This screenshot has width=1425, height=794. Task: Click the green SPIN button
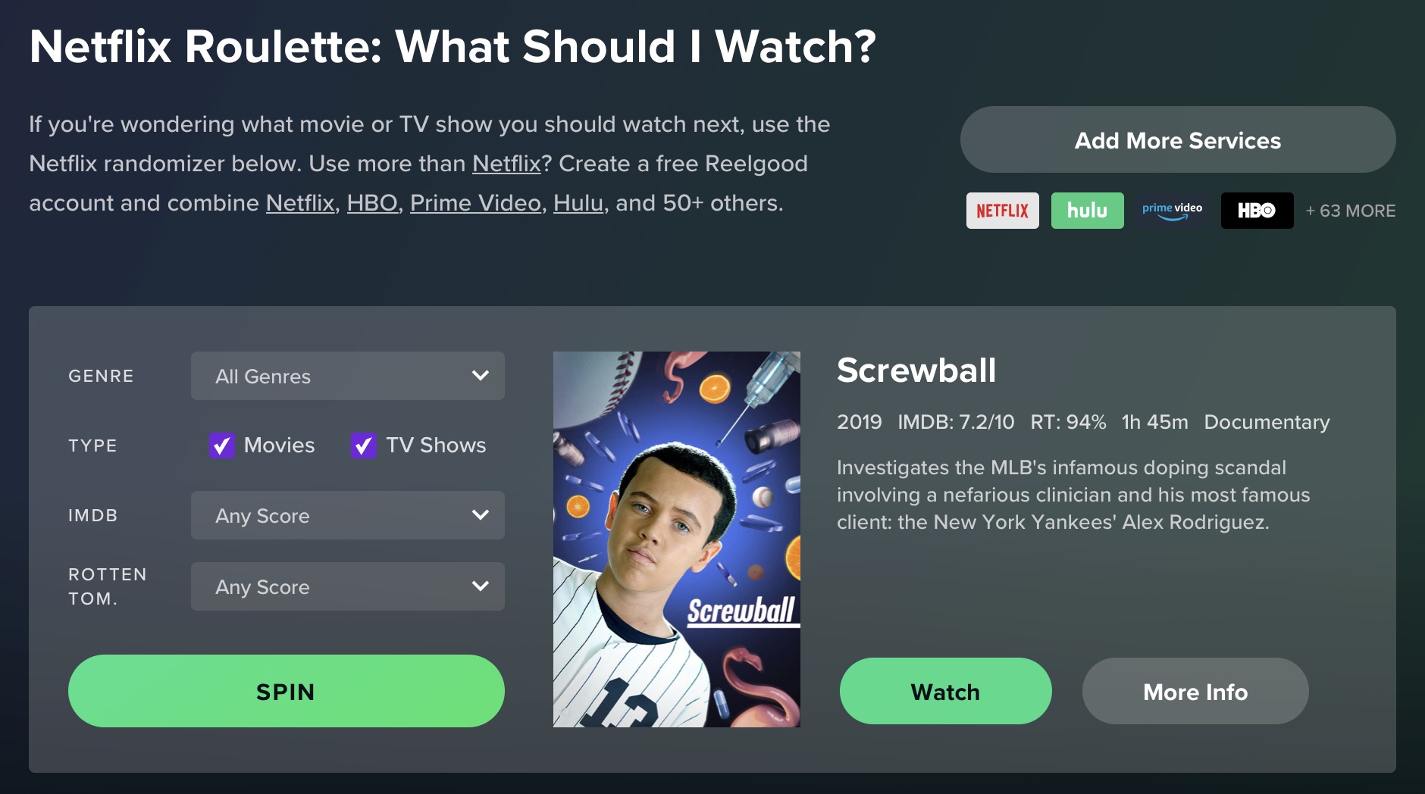point(287,691)
